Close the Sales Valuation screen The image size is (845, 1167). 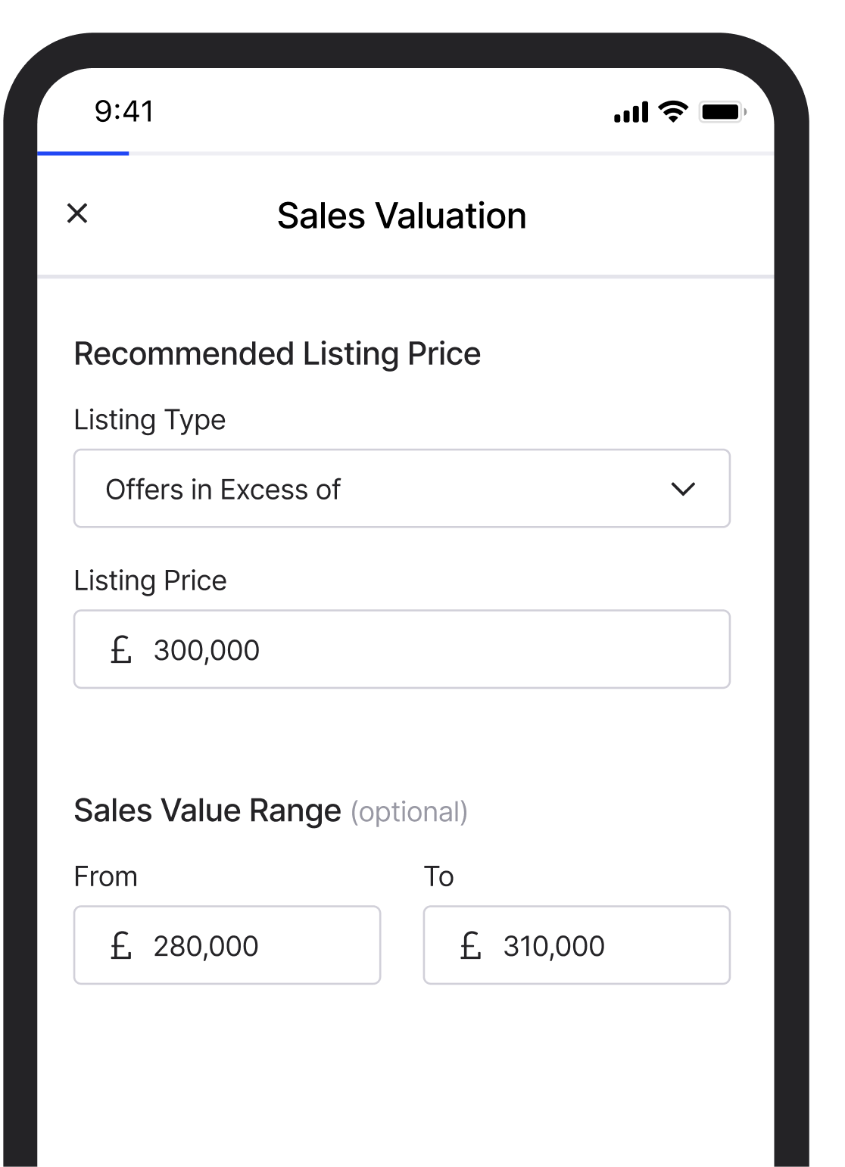tap(77, 213)
